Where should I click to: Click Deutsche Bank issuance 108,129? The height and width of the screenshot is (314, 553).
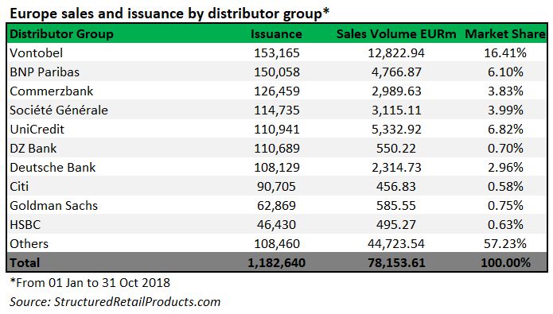[x=277, y=168]
